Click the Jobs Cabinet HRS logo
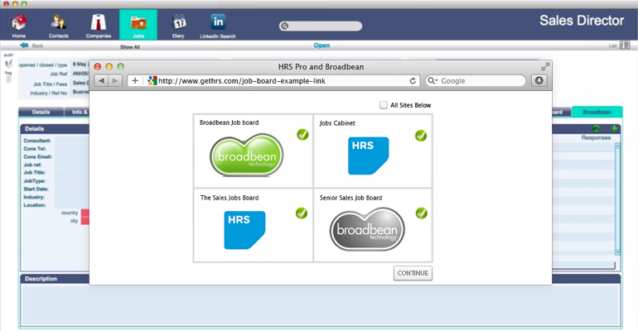The width and height of the screenshot is (638, 331). point(368,156)
